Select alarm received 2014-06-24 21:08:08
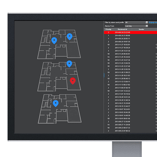This screenshot has width=157, height=157. click(x=130, y=35)
